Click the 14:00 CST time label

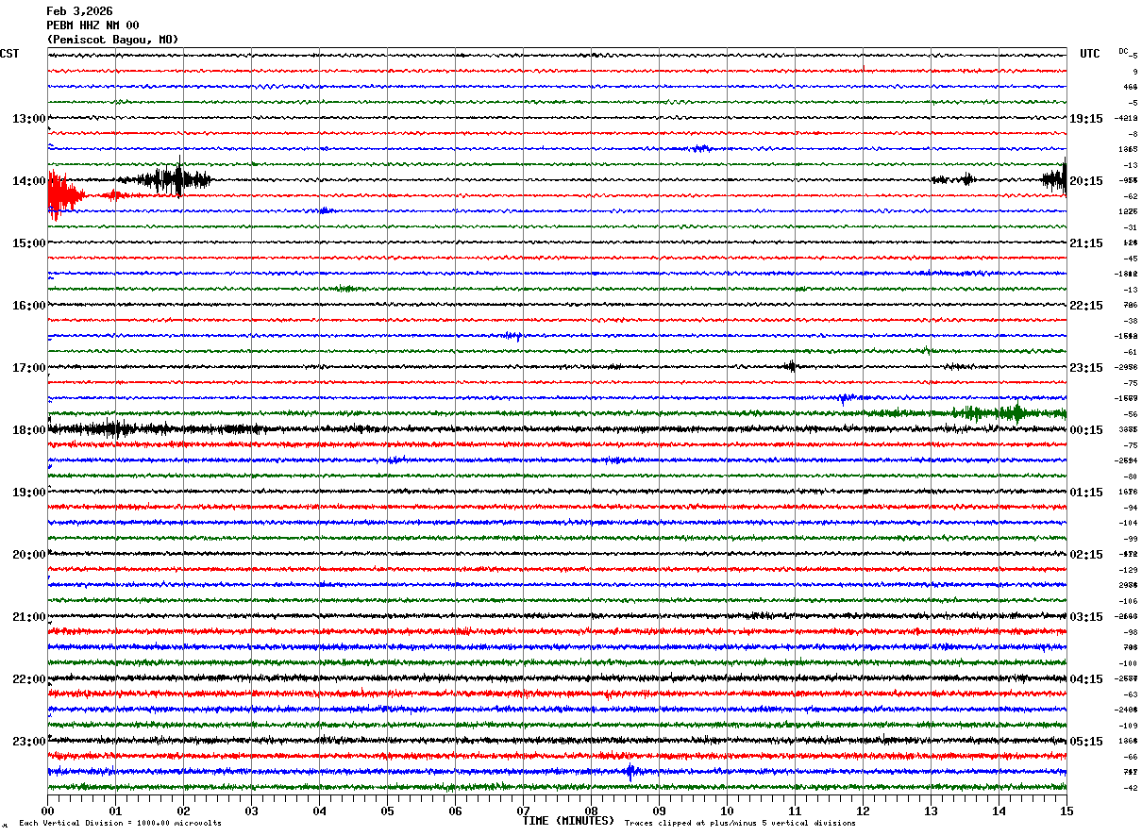[x=28, y=181]
